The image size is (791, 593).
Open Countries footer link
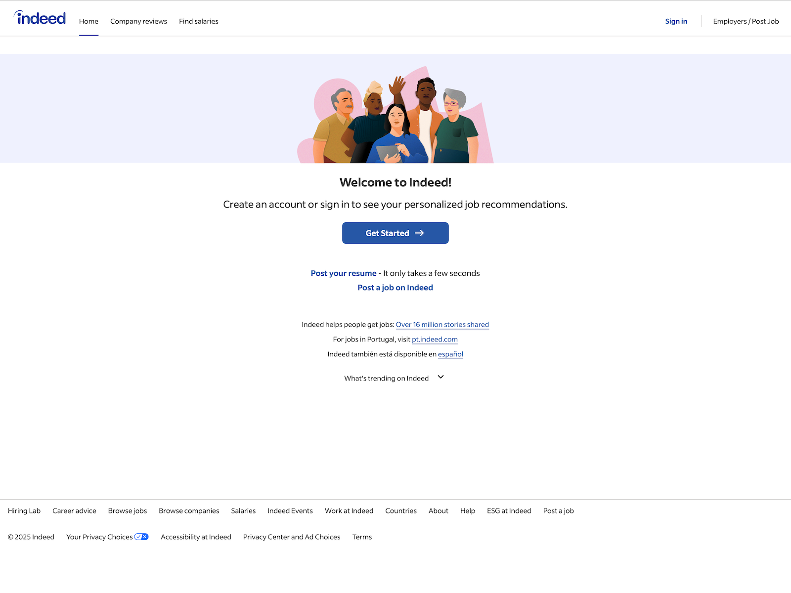[401, 511]
